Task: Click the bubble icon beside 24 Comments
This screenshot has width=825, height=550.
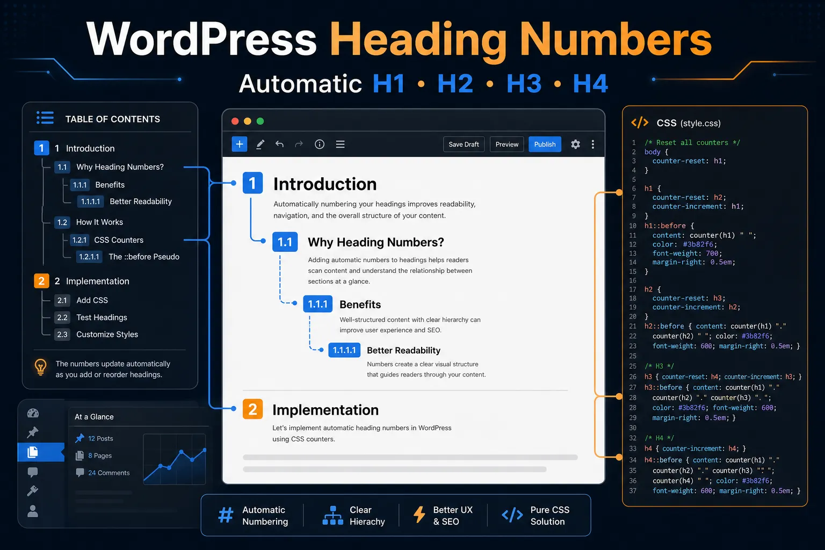Action: tap(80, 473)
